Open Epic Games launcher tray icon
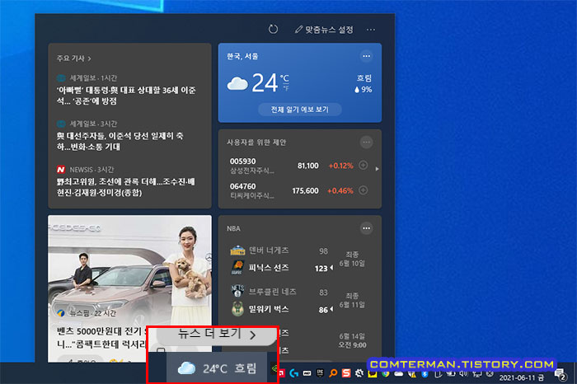Screen dimensions: 577x384 point(320,373)
